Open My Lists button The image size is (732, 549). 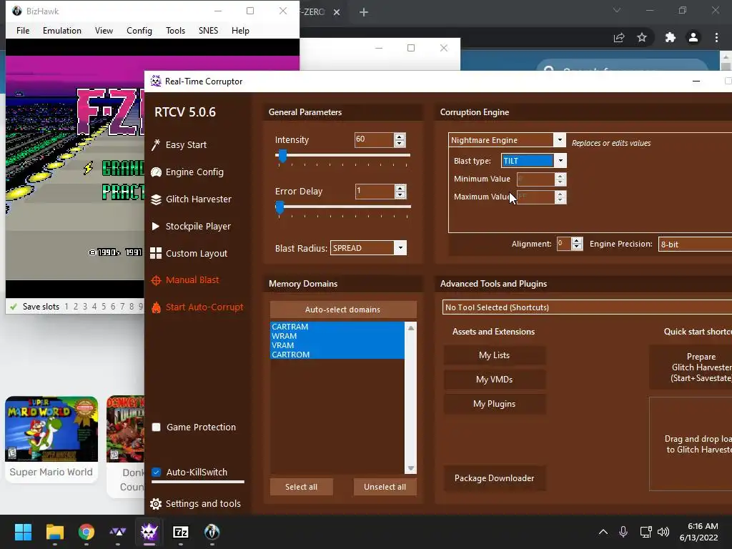(x=495, y=355)
